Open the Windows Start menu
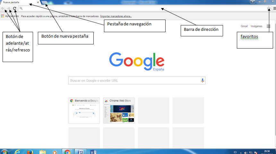Screen dimensions: 276x154 [4, 152]
